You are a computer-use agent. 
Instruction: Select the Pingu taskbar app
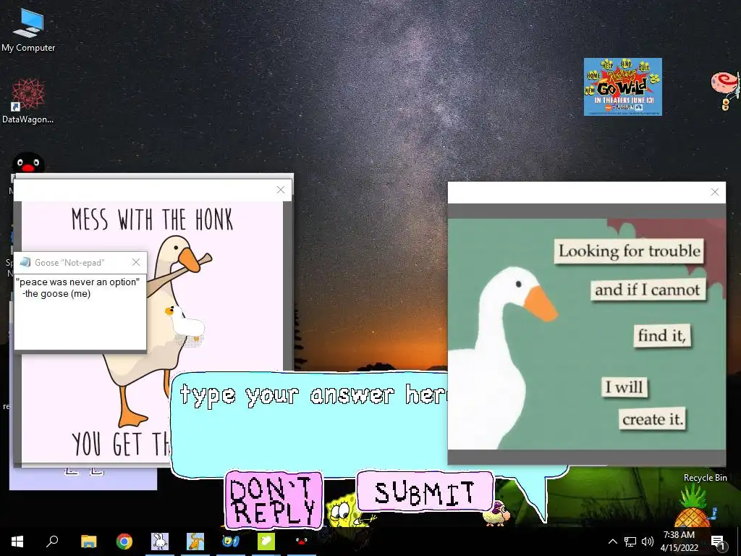pyautogui.click(x=302, y=542)
